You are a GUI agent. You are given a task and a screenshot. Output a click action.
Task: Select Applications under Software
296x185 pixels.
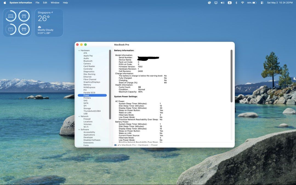tap(89, 135)
